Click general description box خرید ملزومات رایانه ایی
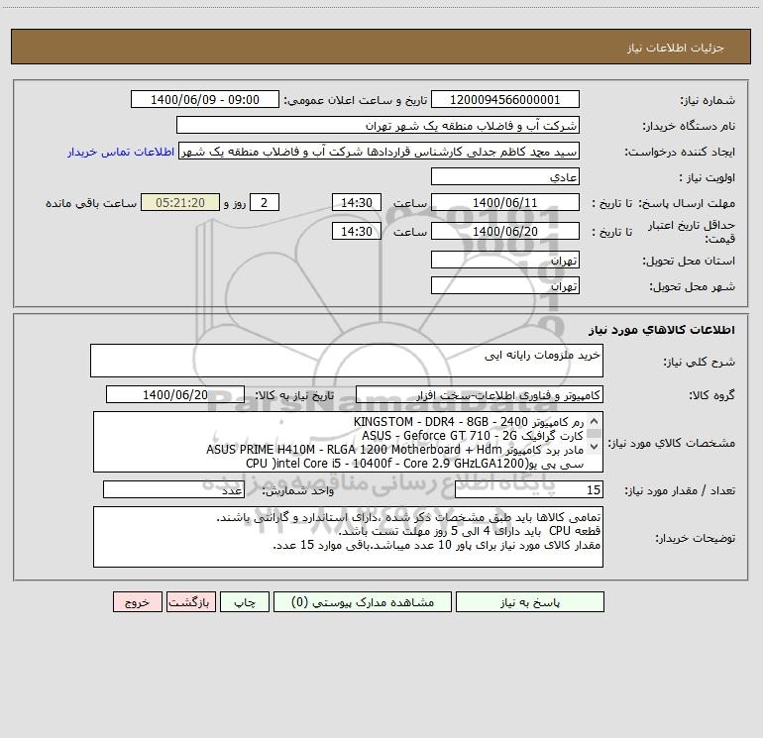The image size is (763, 738). pos(347,361)
